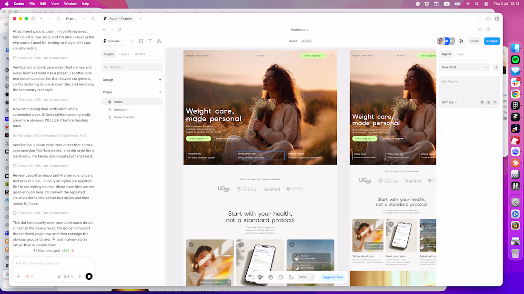Open the Help menu in menu bar
524x294 pixels.
[x=85, y=4]
